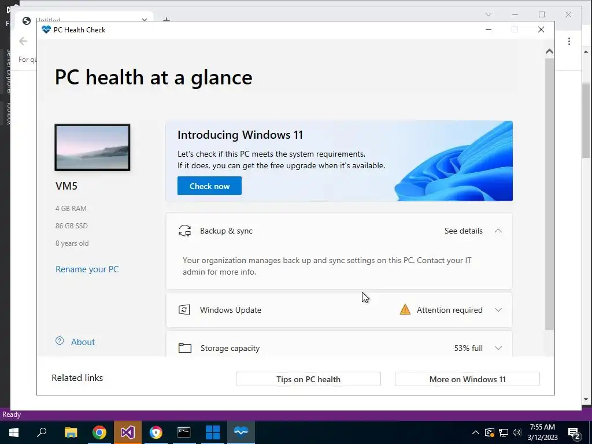Viewport: 592px width, 444px height.
Task: Click the Backup & sync icon
Action: (x=184, y=231)
